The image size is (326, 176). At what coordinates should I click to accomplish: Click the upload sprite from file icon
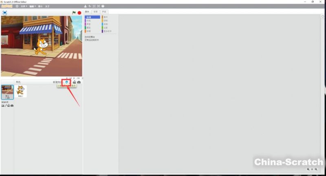pyautogui.click(x=75, y=82)
